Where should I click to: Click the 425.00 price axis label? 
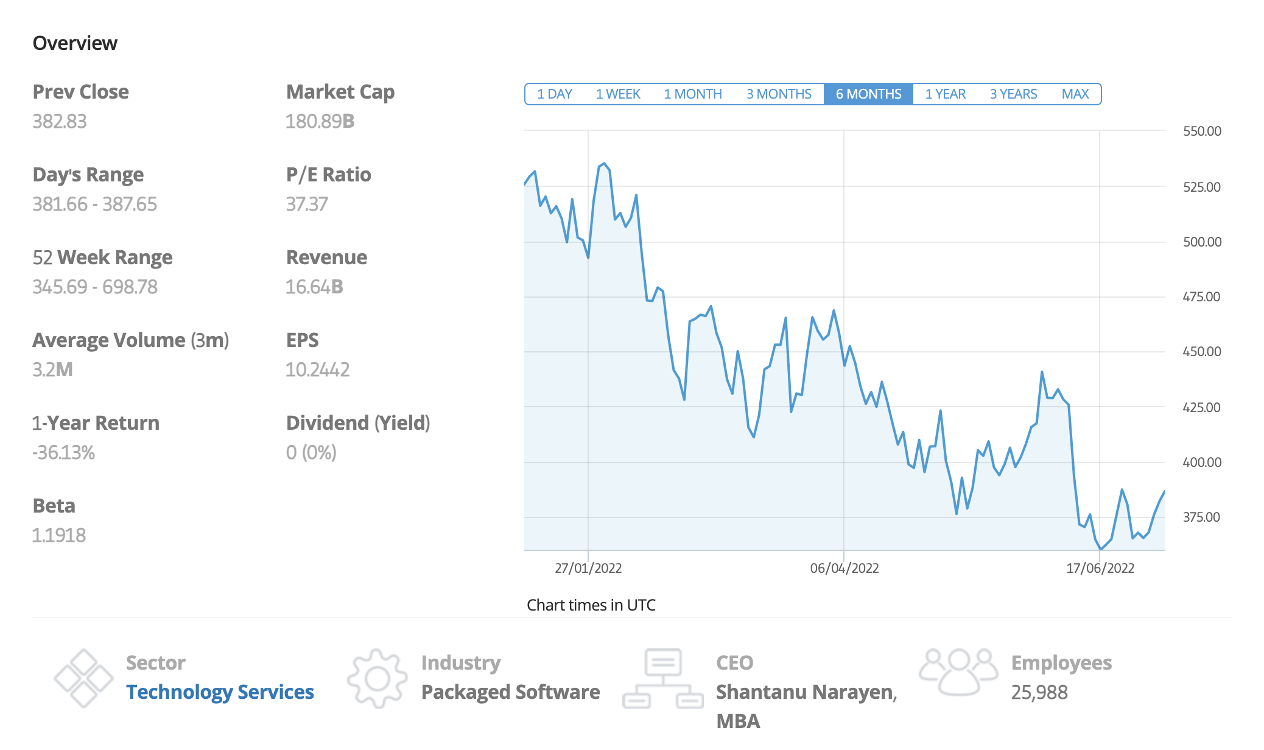[1202, 408]
